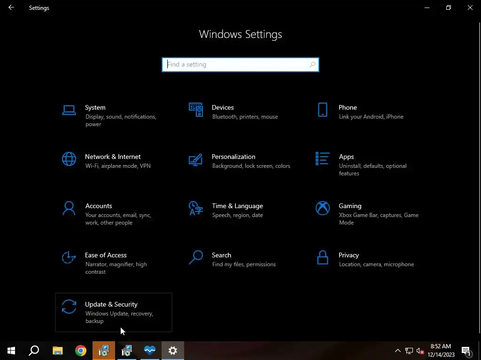Click "Wi-Fi, airplane mode, VPN" text
This screenshot has height=360, width=481.
[118, 166]
